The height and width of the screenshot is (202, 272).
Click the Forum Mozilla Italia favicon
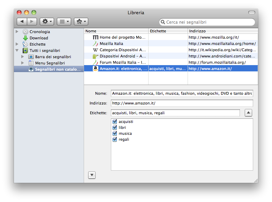point(96,62)
